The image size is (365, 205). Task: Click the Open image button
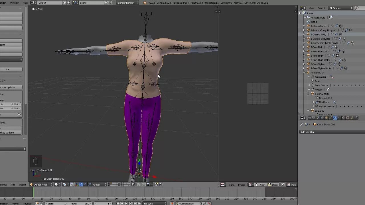click(273, 185)
